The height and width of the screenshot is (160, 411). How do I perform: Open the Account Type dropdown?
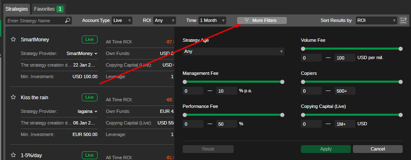(x=122, y=20)
